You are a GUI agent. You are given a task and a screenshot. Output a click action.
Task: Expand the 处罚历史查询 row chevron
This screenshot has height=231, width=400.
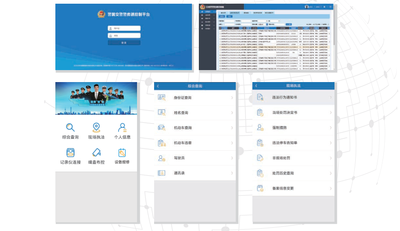point(331,173)
